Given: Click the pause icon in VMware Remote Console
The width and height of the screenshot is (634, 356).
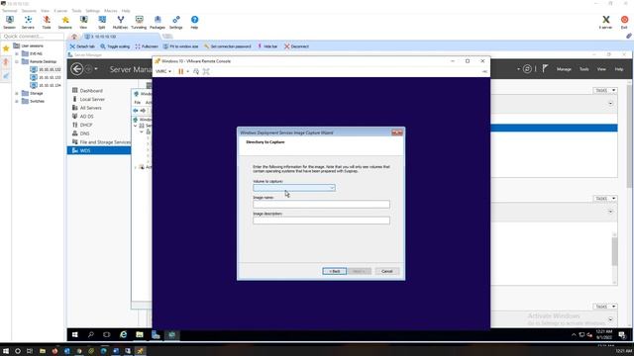Looking at the screenshot, I should click(x=180, y=71).
